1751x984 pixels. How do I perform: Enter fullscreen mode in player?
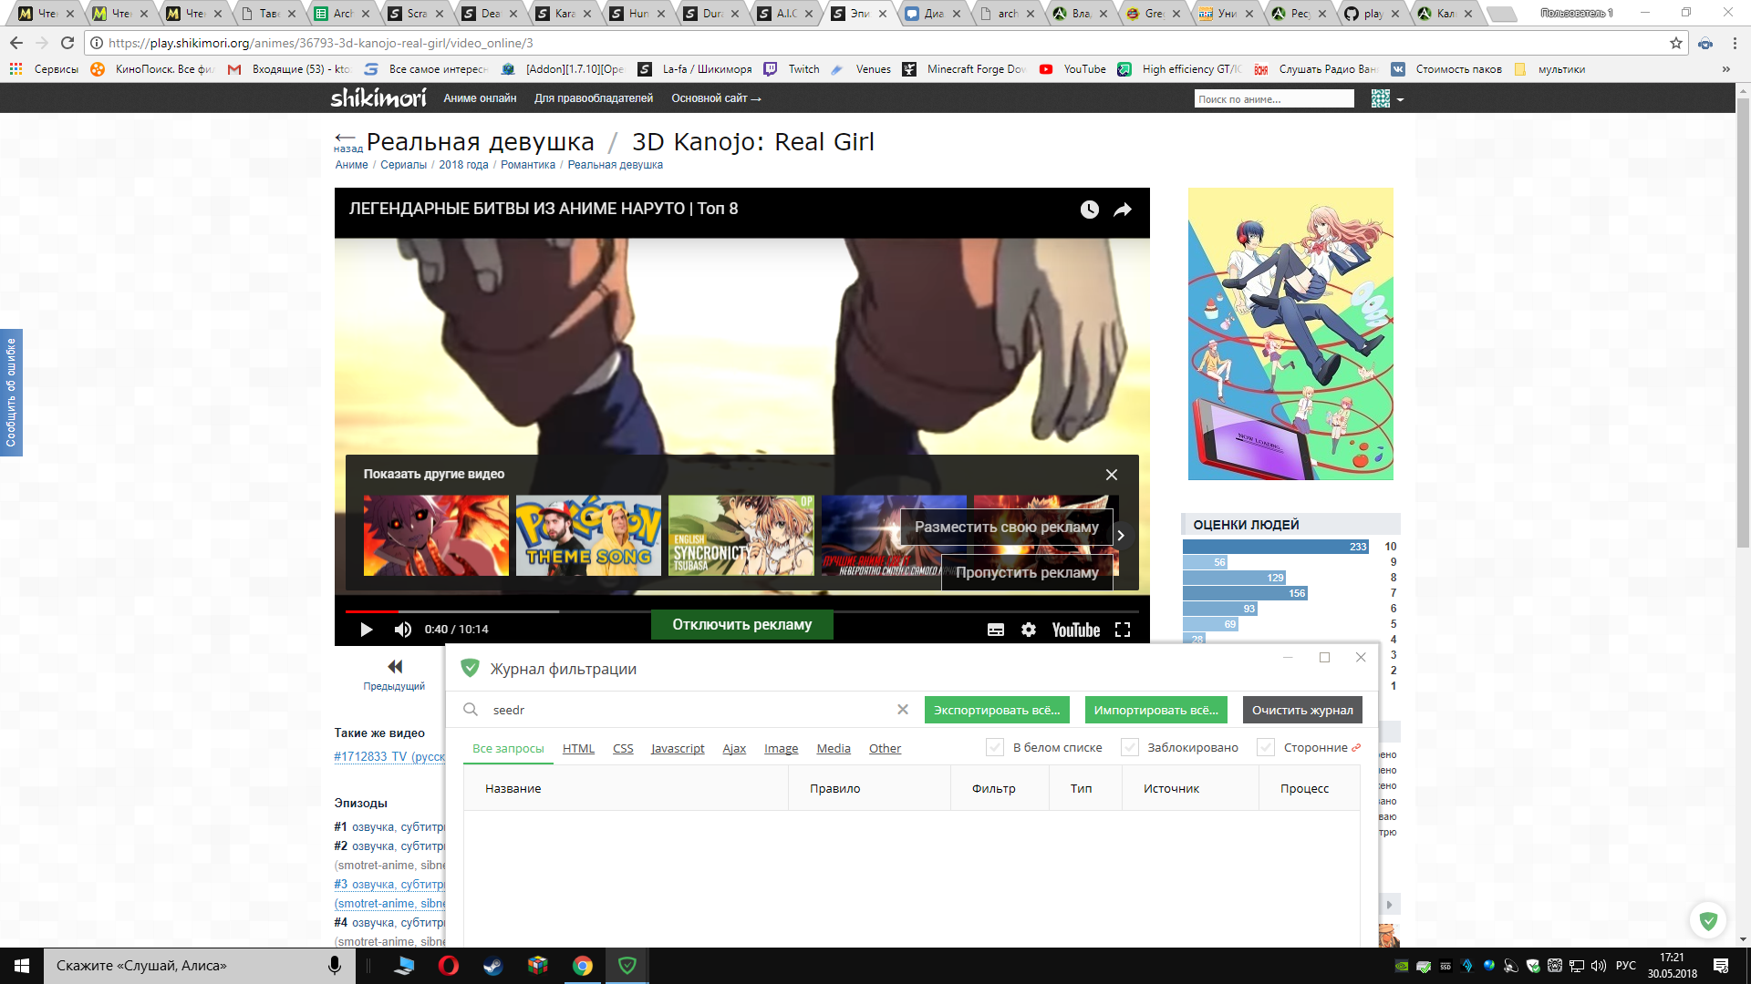[1123, 630]
